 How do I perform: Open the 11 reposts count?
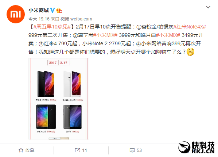(85, 150)
